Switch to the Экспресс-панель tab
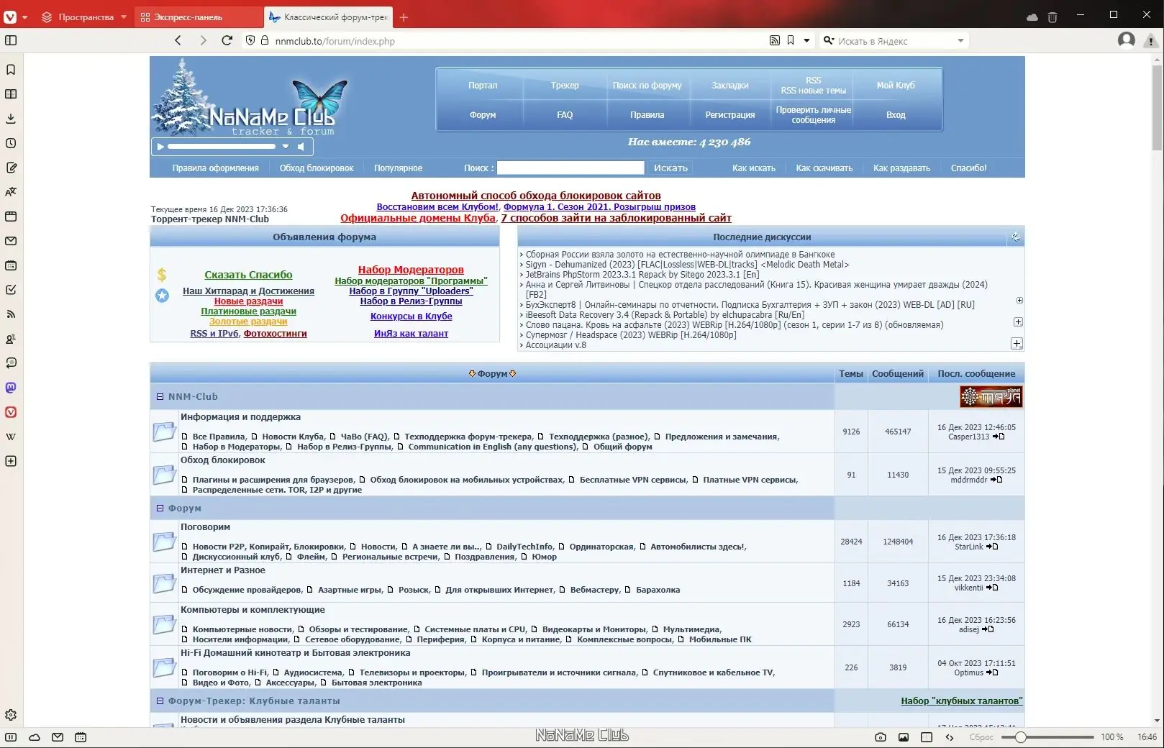Screen dimensions: 1164x748 [x=199, y=17]
